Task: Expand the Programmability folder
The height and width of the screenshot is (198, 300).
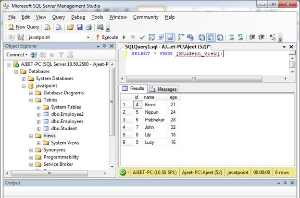Action: pos(31,158)
